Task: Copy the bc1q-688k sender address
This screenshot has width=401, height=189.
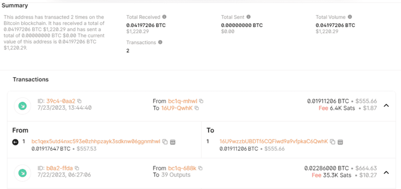Action: 200,168
